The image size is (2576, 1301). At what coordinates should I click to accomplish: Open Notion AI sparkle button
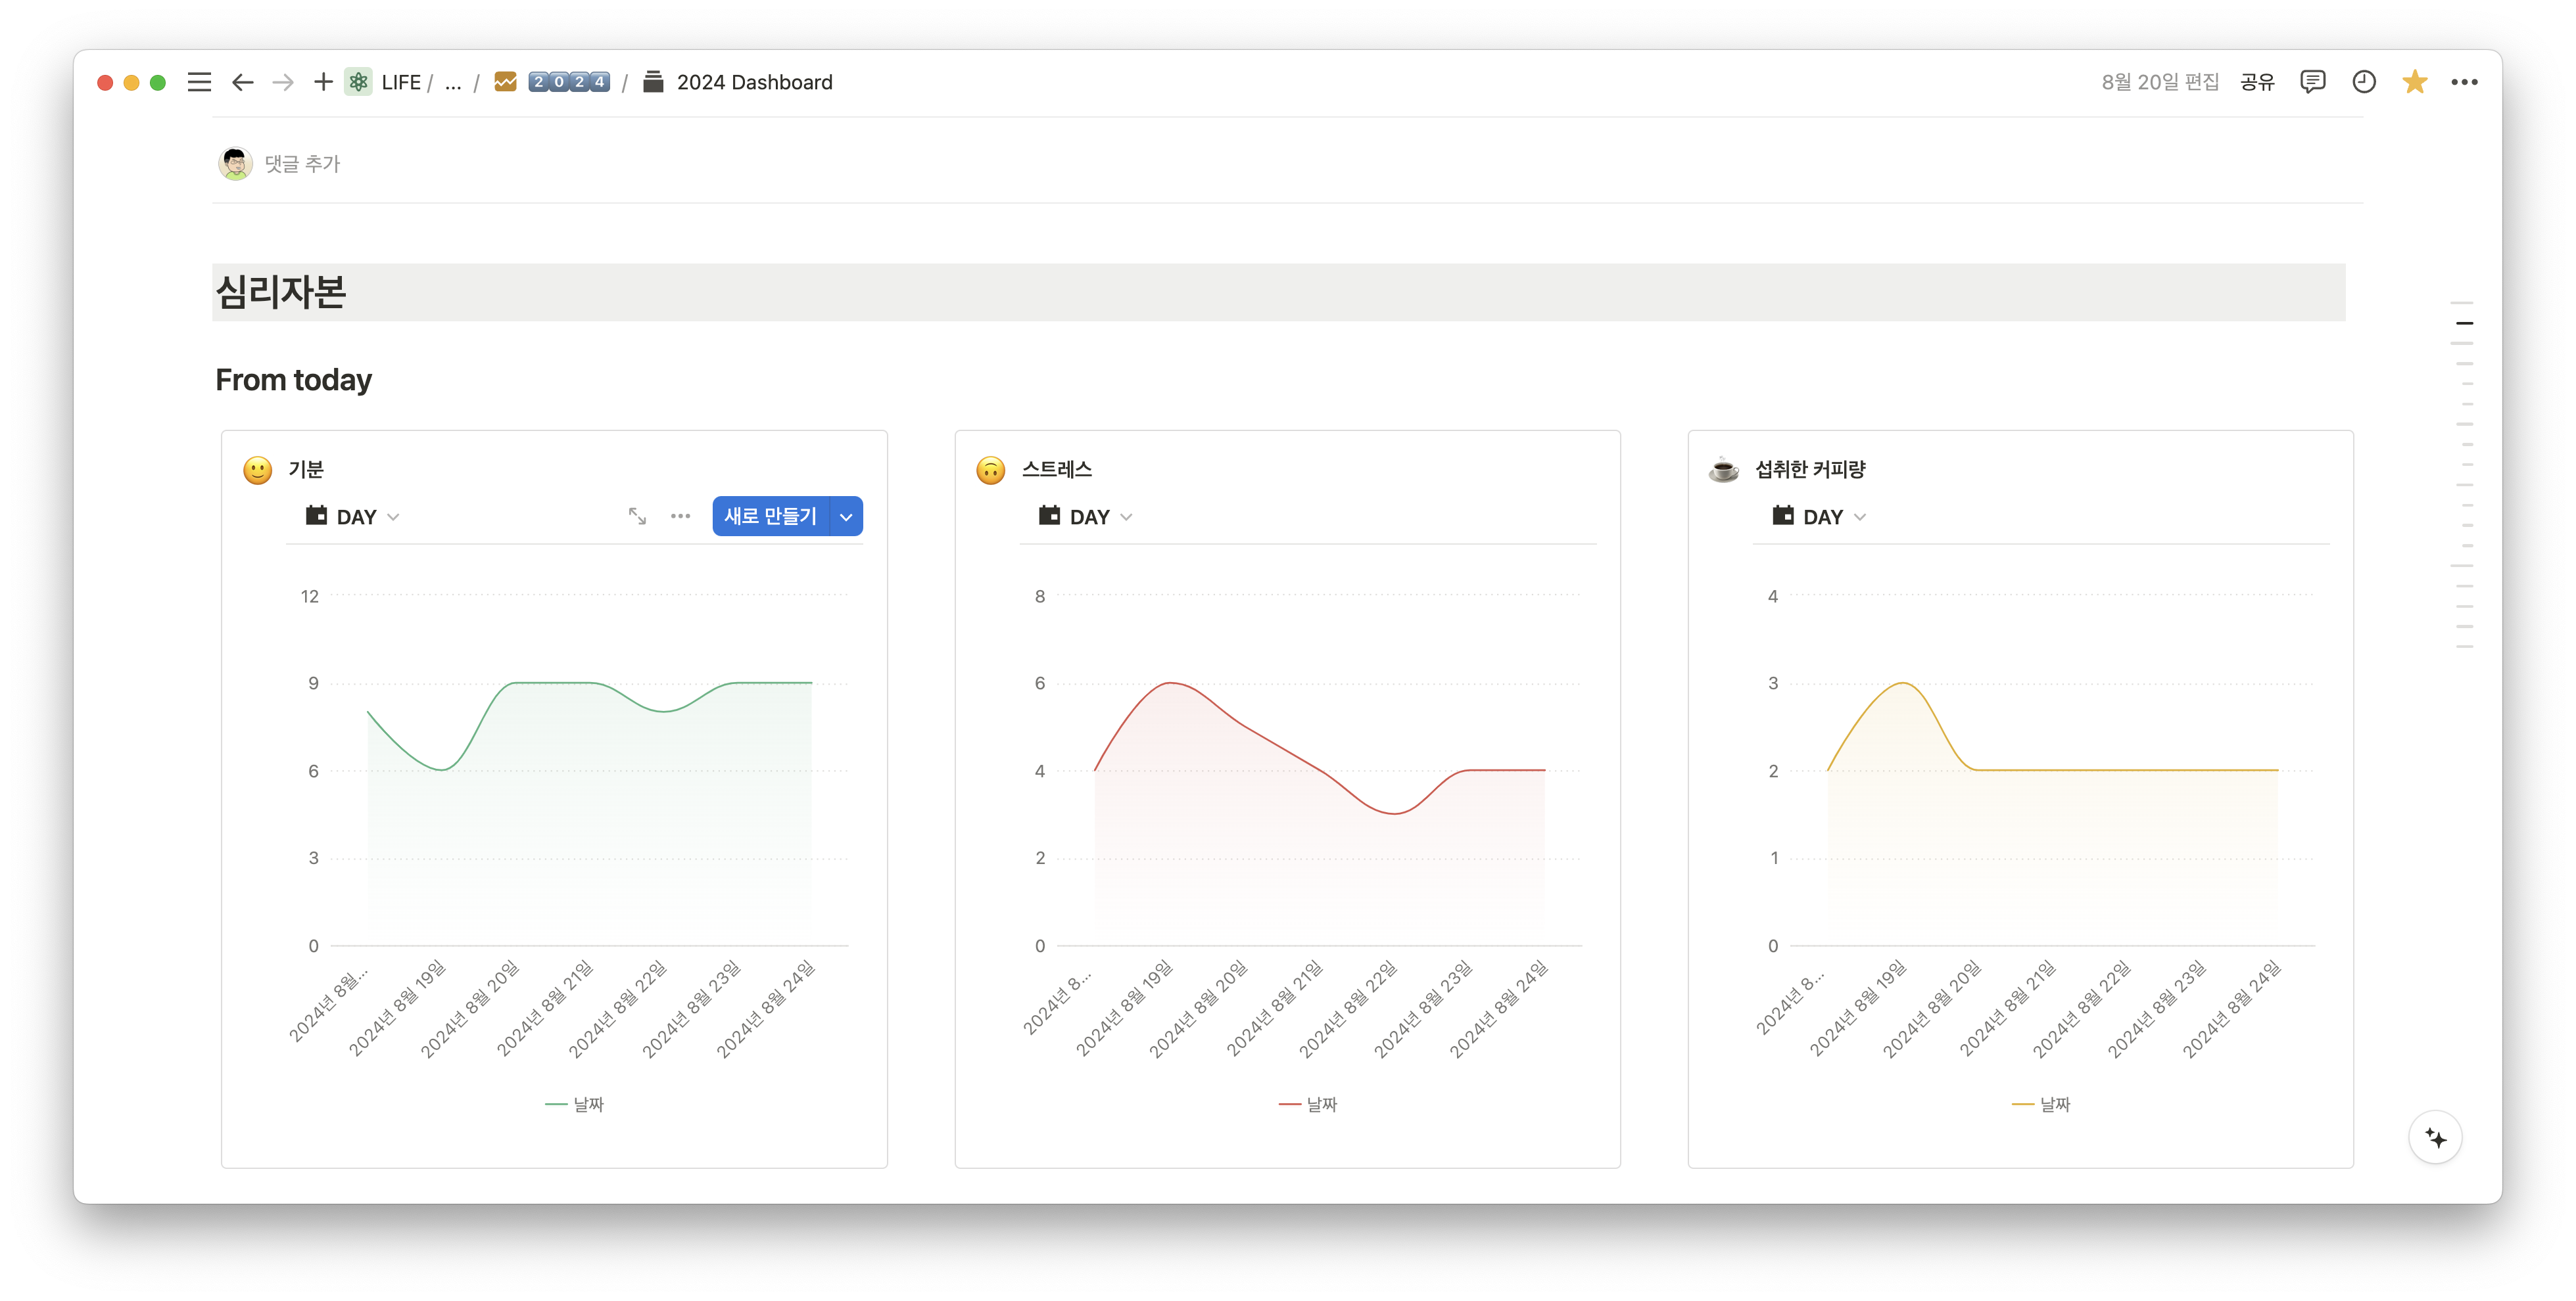[2435, 1138]
